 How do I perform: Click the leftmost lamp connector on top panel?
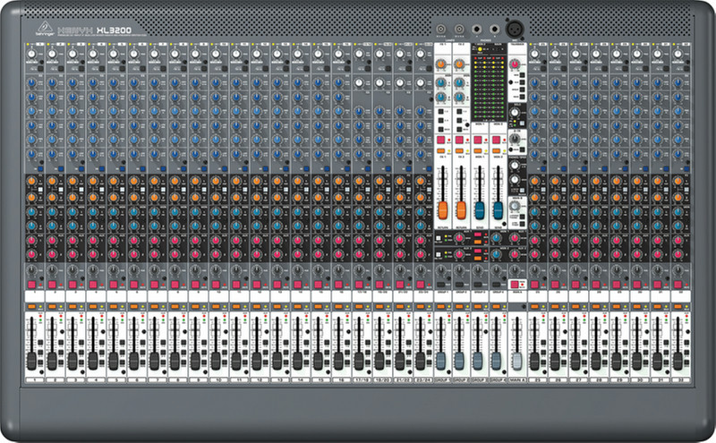point(442,28)
